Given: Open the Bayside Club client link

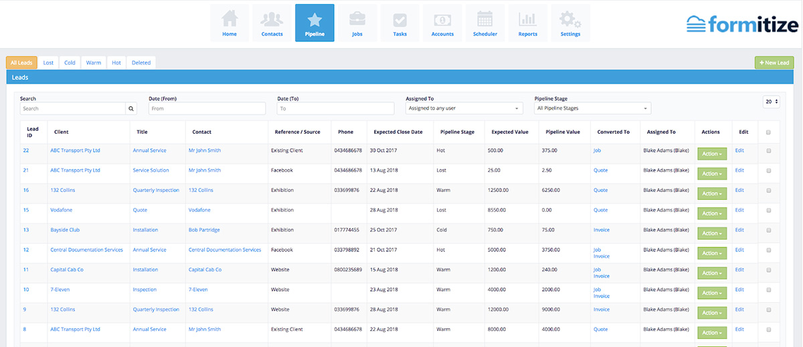Looking at the screenshot, I should pyautogui.click(x=65, y=230).
